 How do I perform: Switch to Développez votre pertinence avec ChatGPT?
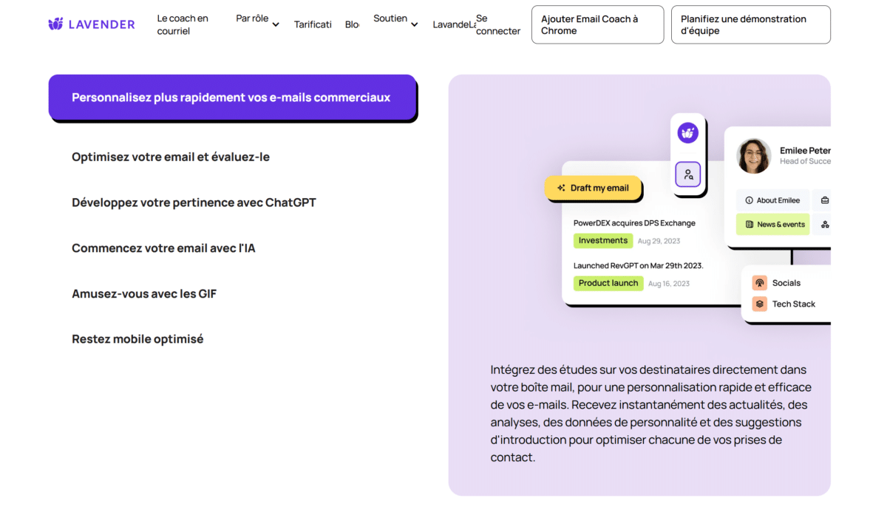[x=194, y=202]
